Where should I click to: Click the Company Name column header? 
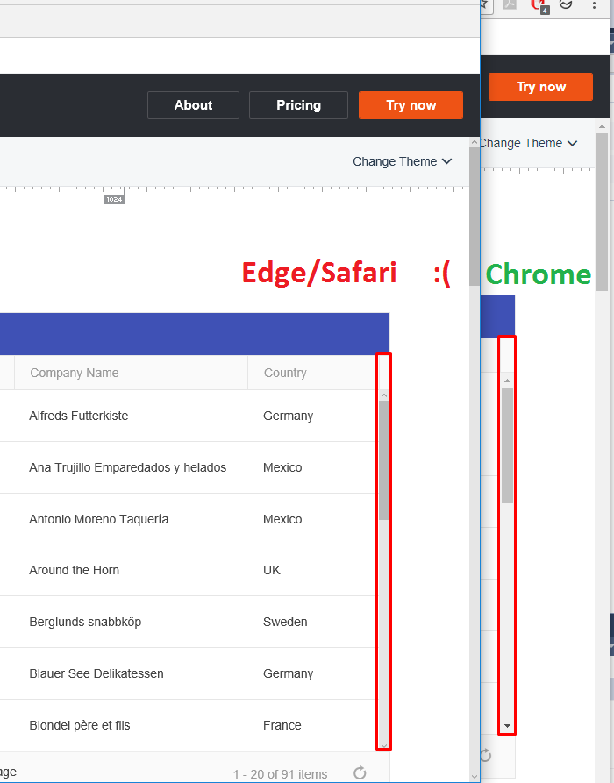75,373
